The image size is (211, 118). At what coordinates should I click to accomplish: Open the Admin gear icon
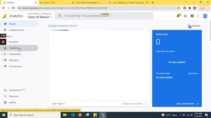(5, 103)
